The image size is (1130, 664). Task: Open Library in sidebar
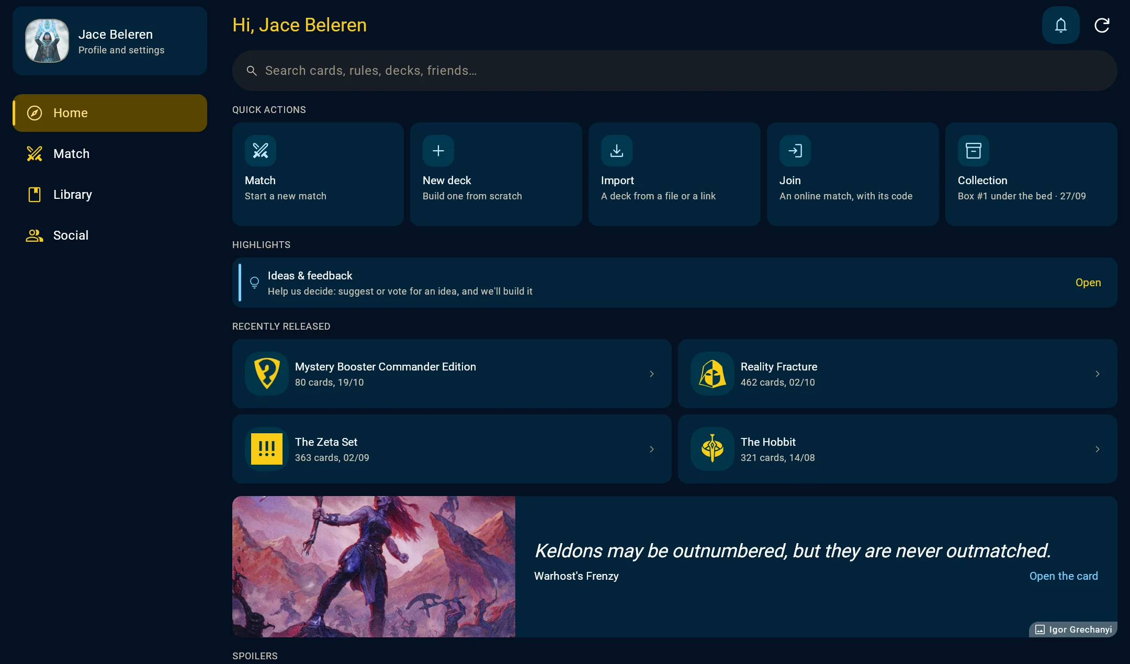coord(110,195)
